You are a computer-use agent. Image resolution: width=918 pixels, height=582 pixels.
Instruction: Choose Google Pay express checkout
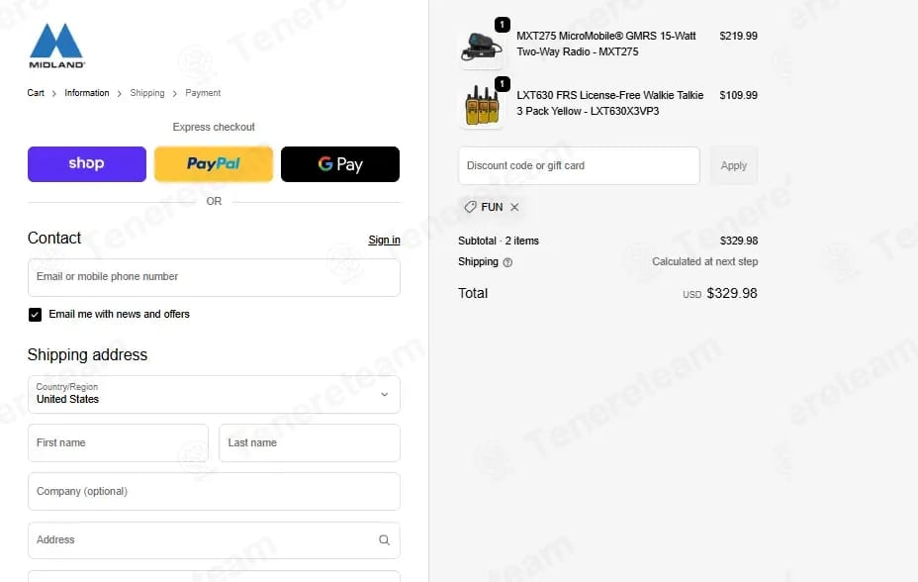340,164
